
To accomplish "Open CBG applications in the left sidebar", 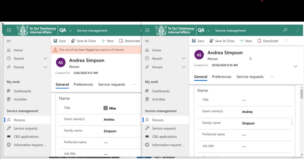I will (26, 136).
